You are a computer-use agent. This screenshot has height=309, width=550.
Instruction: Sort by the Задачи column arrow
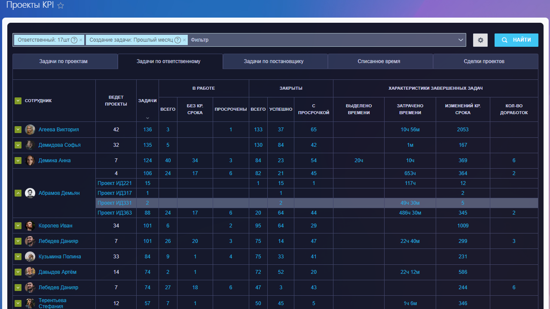coord(147,118)
